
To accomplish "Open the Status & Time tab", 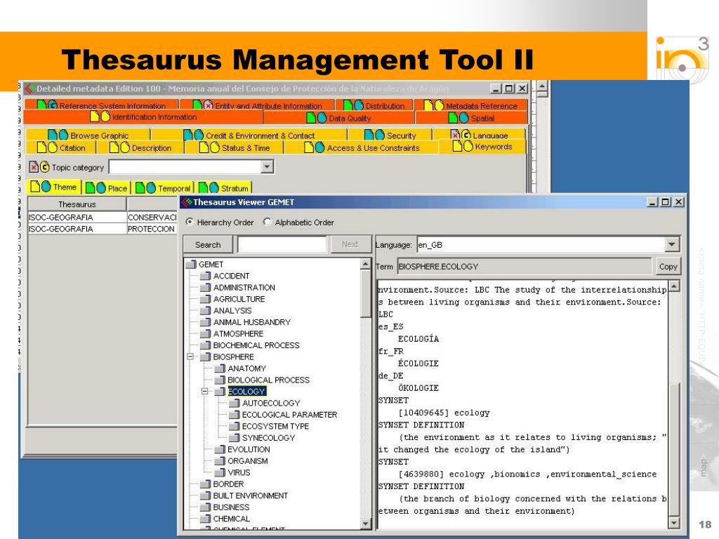I will tap(235, 147).
